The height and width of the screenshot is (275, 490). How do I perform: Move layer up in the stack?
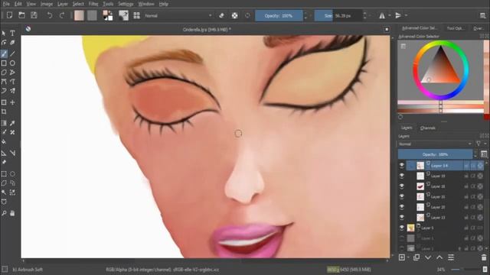click(x=439, y=257)
